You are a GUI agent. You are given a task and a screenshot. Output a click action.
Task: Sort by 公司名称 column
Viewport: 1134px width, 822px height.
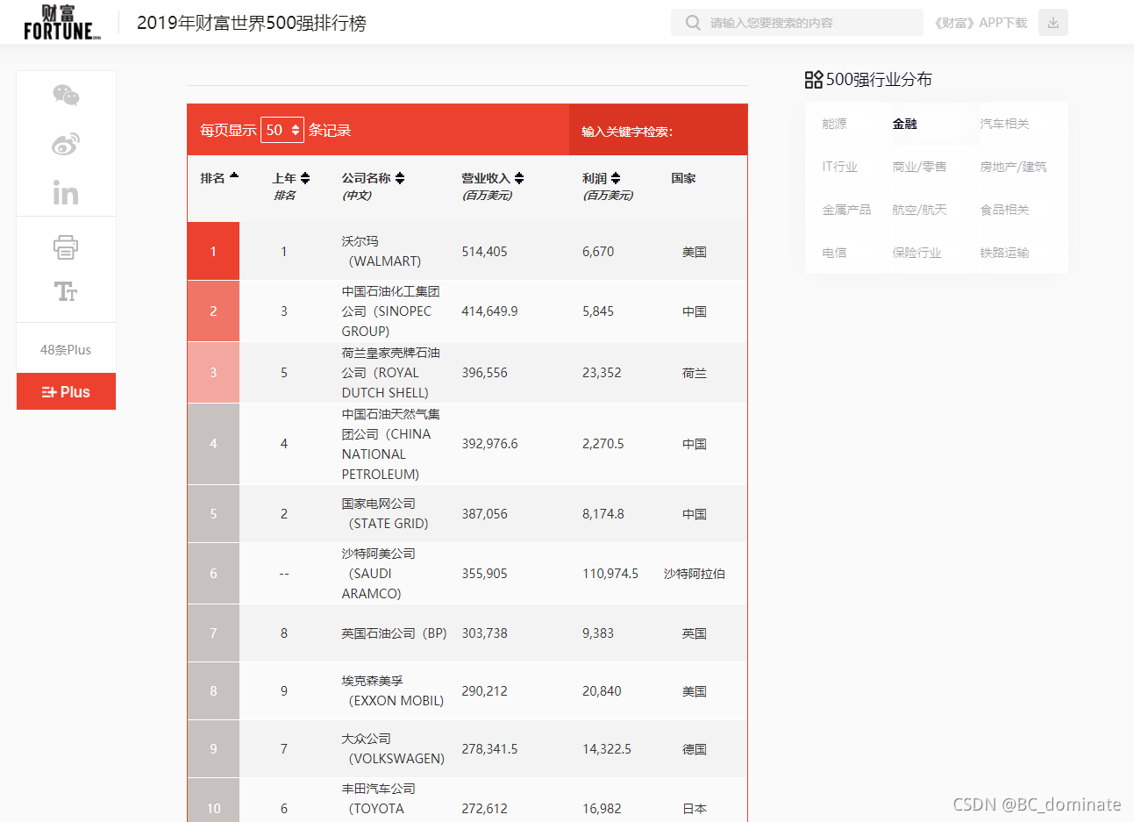click(400, 178)
